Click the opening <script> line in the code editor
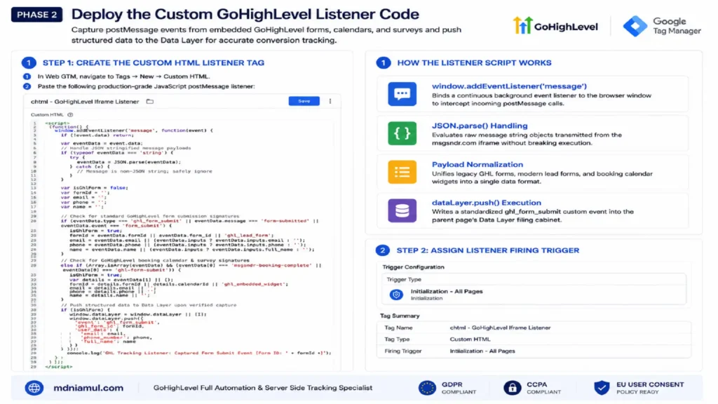 tap(57, 123)
